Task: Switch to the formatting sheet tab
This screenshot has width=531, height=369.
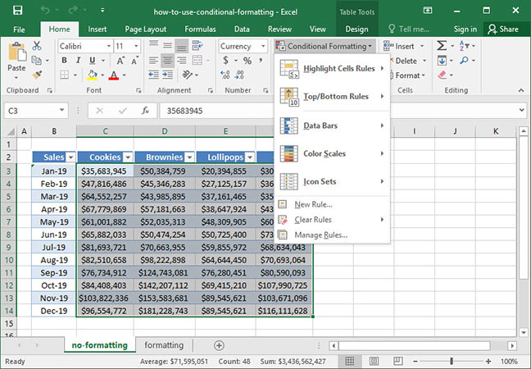Action: click(164, 345)
